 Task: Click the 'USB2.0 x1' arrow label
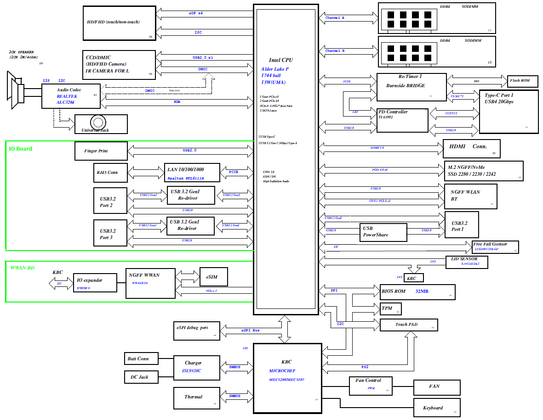(203, 57)
